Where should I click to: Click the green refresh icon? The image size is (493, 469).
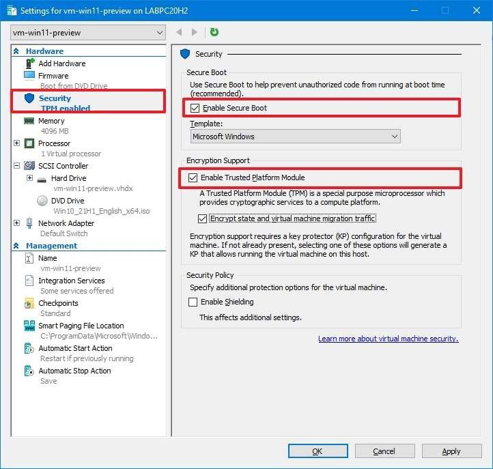click(x=214, y=32)
